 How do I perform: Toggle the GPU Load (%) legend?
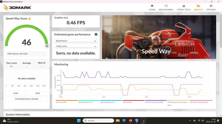(x=133, y=101)
